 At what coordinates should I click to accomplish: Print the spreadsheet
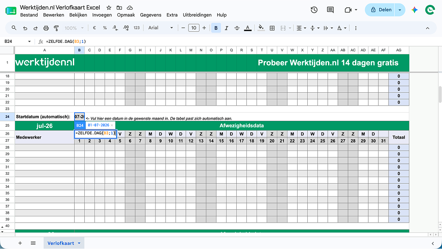click(46, 28)
